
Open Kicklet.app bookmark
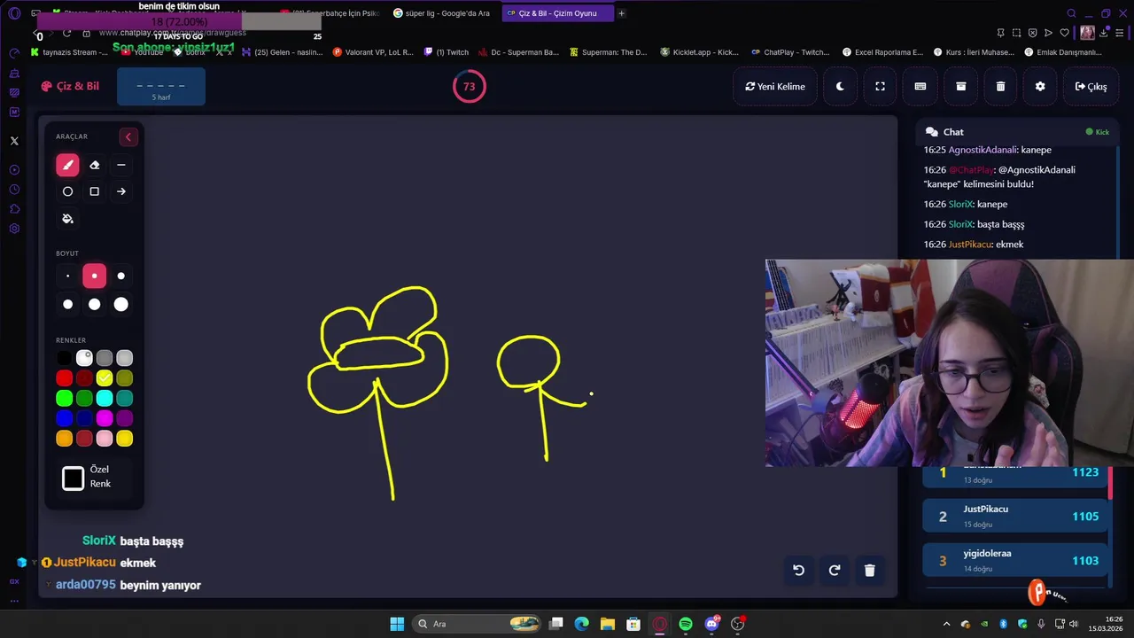pos(699,52)
